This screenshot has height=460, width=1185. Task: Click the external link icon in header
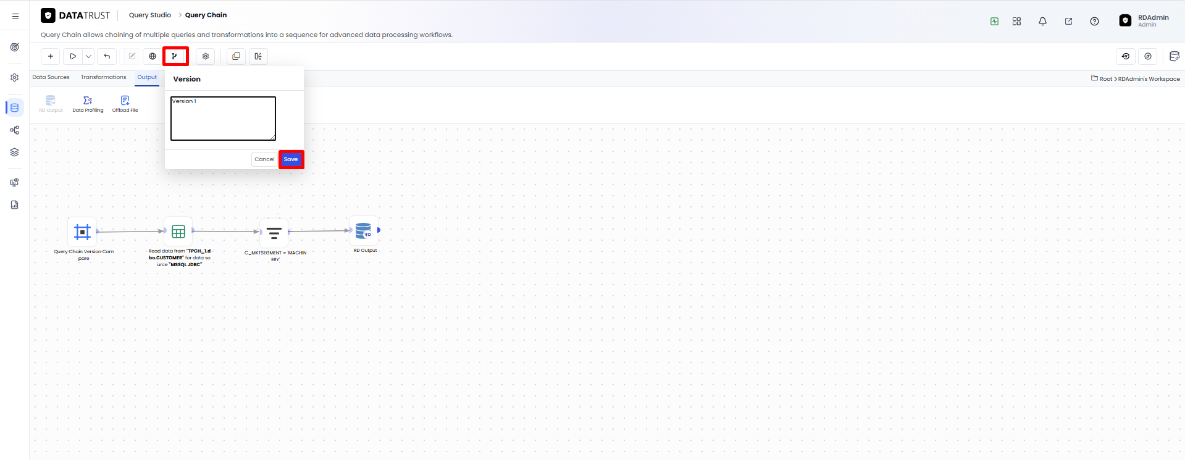pos(1068,21)
